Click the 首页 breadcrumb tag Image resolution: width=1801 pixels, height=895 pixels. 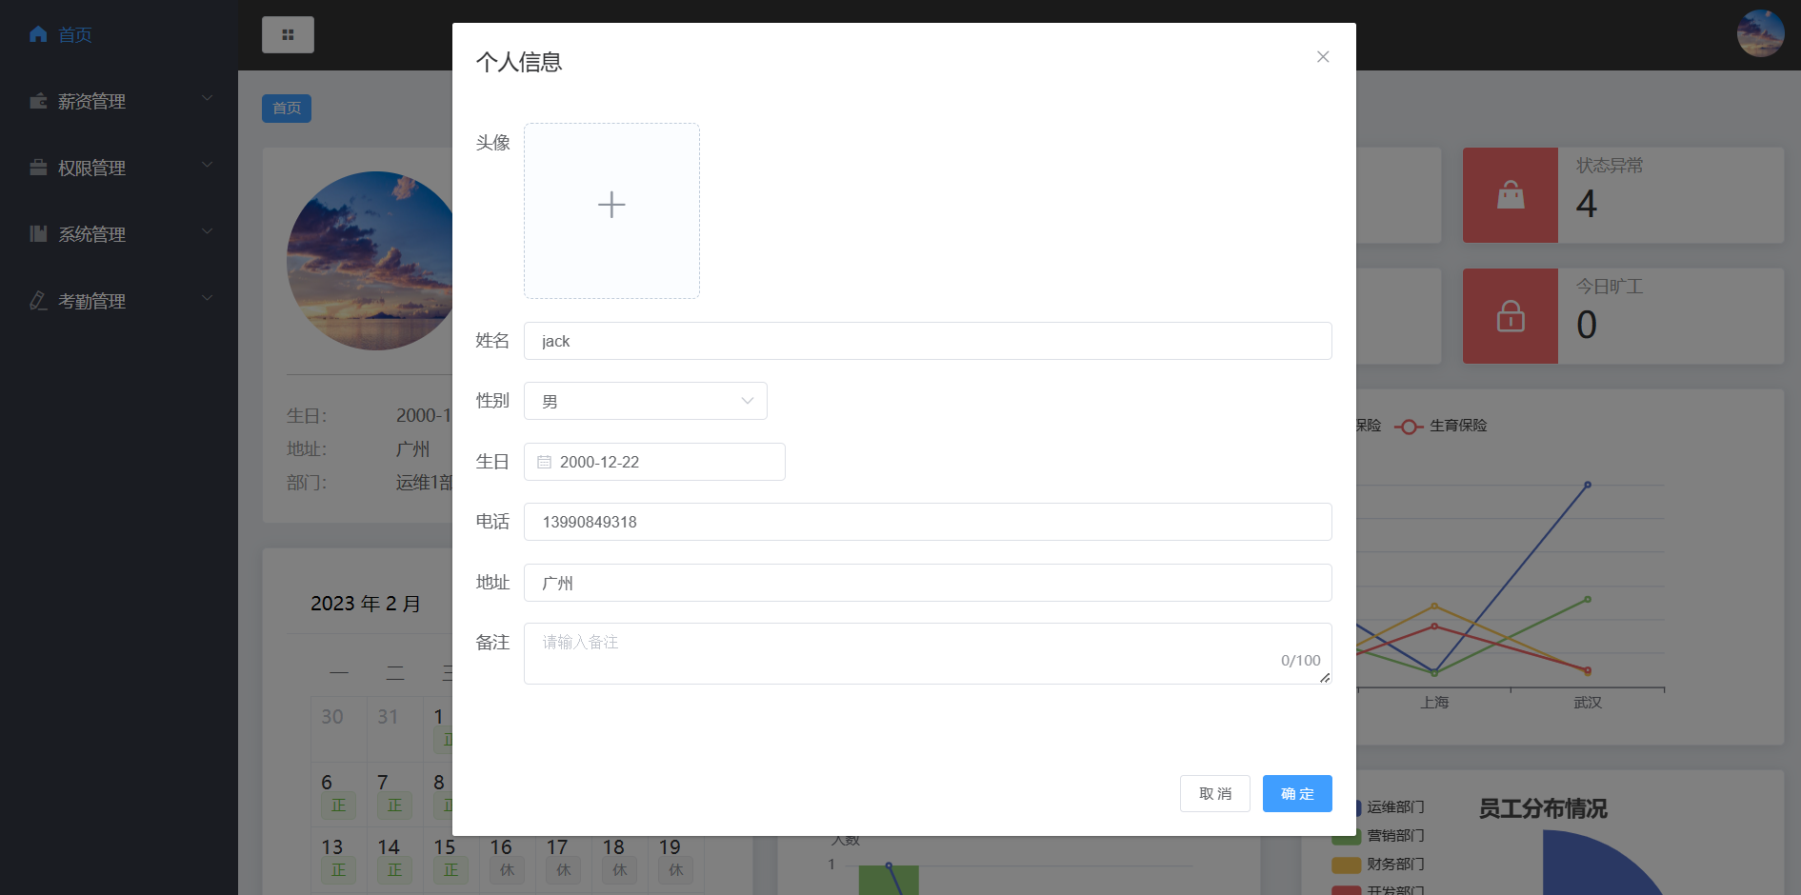click(286, 108)
